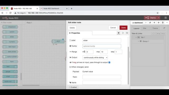
Task: Select the POT node on canvas
Action: [x=58, y=41]
